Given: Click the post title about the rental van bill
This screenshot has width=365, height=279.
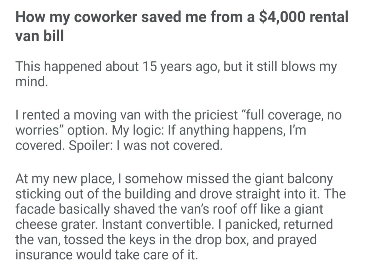Looking at the screenshot, I should coord(182,17).
